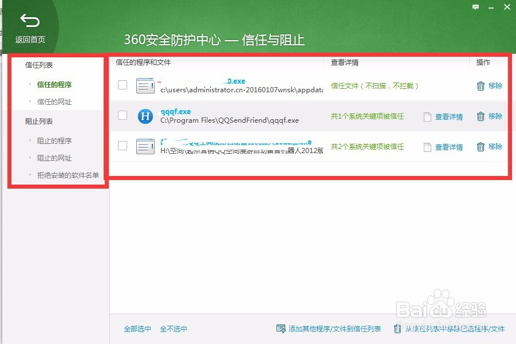The width and height of the screenshot is (516, 344).
Task: Click the details document icon on the third row
Action: [427, 147]
